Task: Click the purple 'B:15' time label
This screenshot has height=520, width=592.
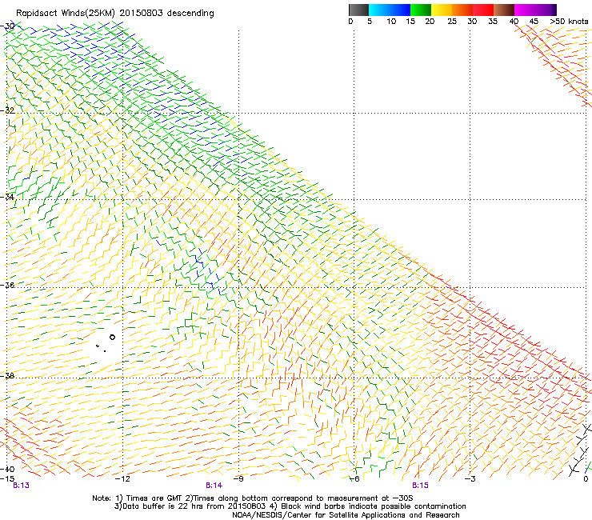Action: [x=420, y=486]
